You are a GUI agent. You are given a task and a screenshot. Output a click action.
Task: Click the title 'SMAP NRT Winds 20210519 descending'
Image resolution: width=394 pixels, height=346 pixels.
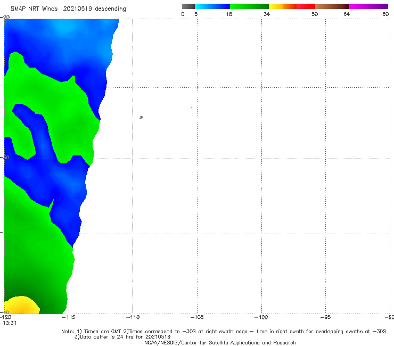[68, 9]
